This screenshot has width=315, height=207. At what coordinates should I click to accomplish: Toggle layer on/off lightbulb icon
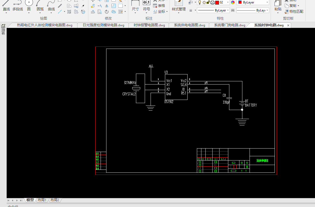tap(200, 2)
